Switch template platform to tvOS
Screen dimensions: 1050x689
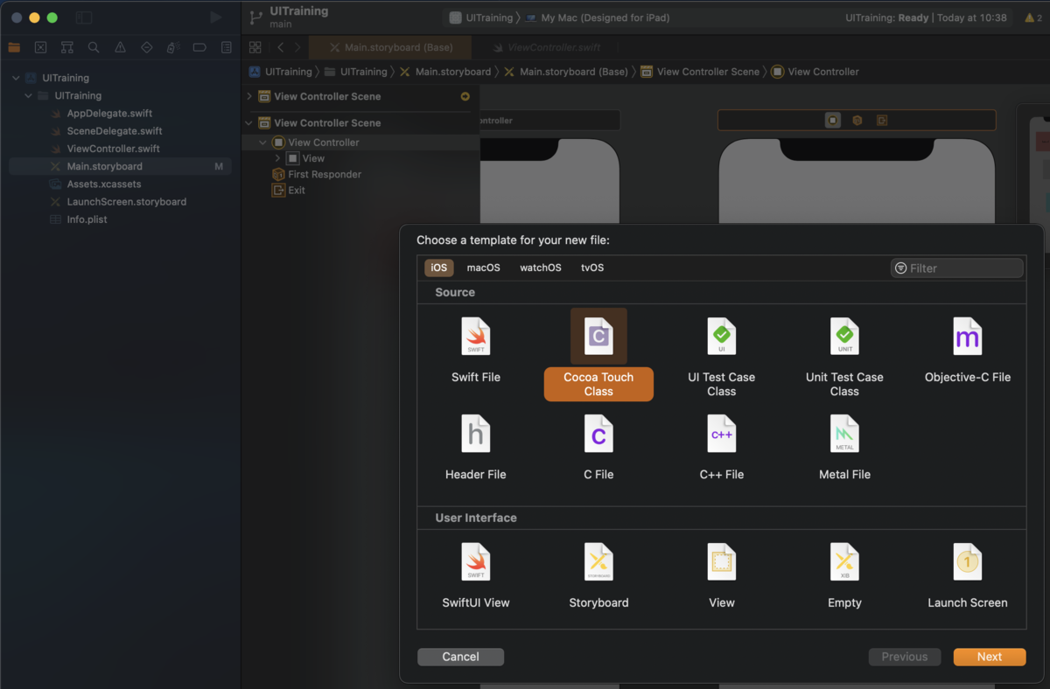[592, 268]
